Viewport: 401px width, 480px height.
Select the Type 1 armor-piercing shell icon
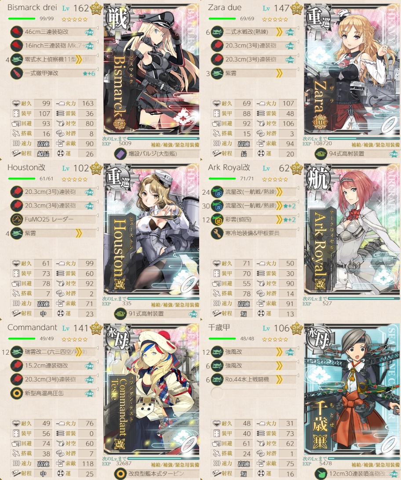pos(17,73)
